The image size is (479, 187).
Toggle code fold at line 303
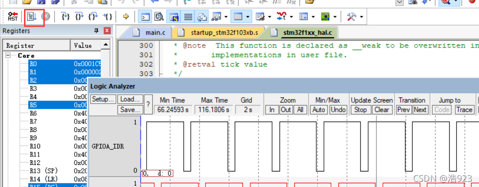coord(161,74)
